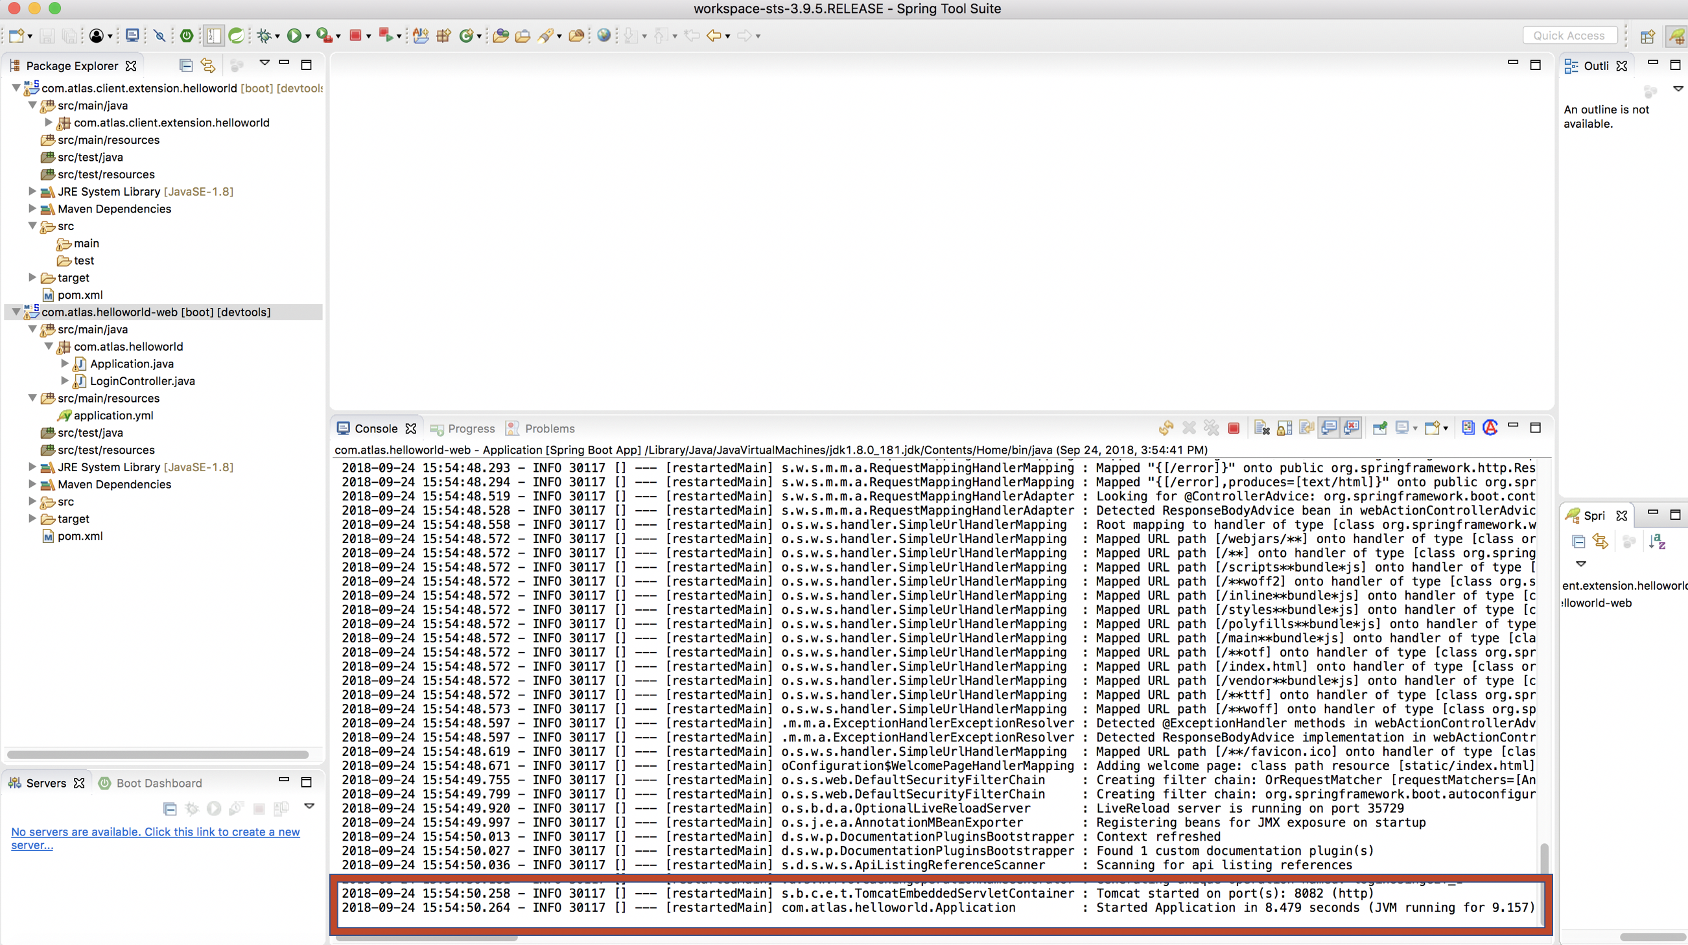The height and width of the screenshot is (945, 1688).
Task: Open the Run button dropdown arrow
Action: pyautogui.click(x=307, y=37)
